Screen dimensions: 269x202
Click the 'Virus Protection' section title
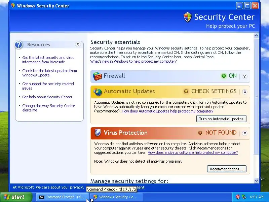tap(125, 133)
